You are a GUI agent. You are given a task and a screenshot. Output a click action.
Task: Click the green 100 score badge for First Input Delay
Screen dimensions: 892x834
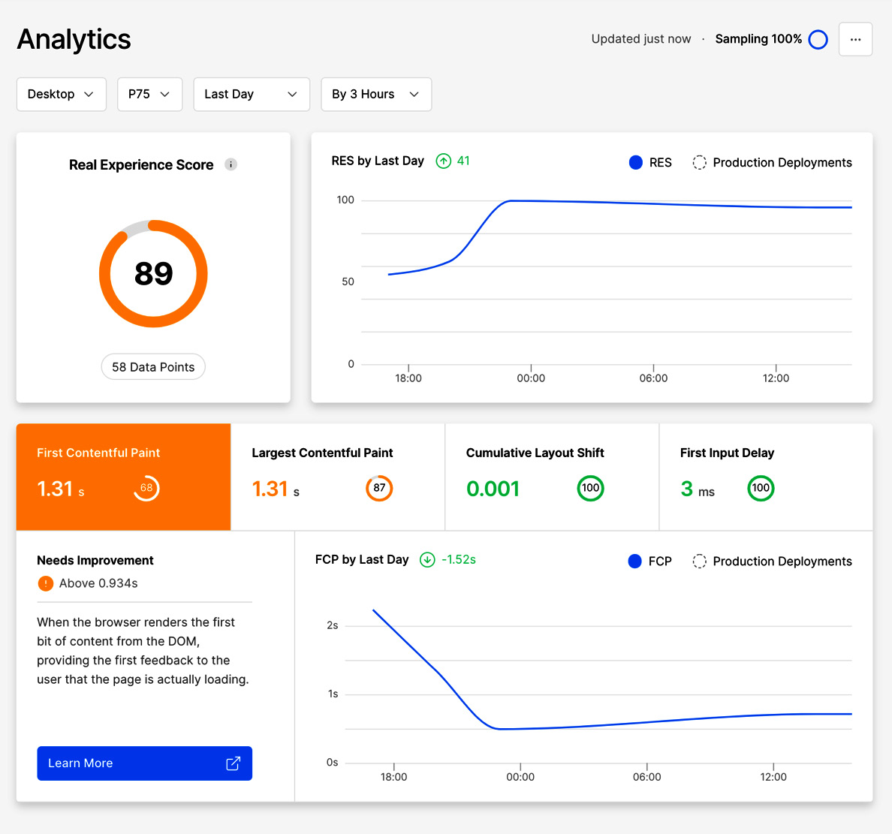[760, 488]
